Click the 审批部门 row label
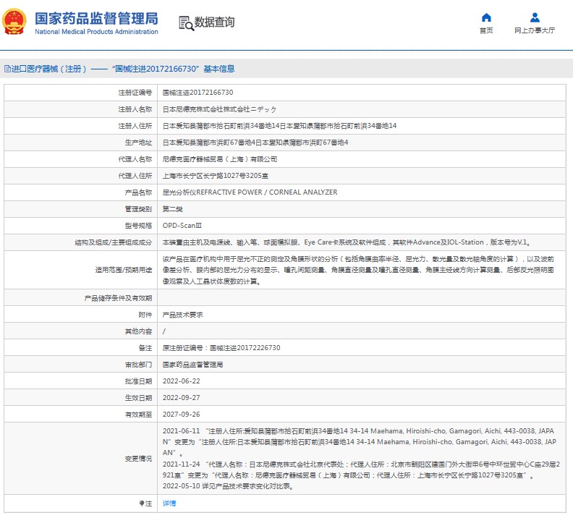Image resolution: width=573 pixels, height=518 pixels. point(138,365)
